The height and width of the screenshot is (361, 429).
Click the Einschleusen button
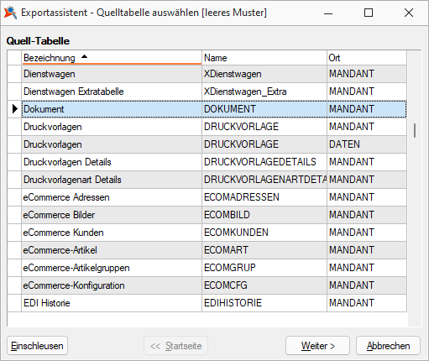pos(37,346)
